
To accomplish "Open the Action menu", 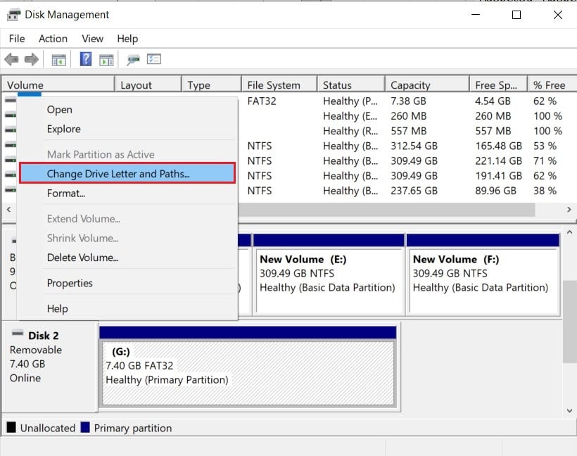I will (53, 39).
